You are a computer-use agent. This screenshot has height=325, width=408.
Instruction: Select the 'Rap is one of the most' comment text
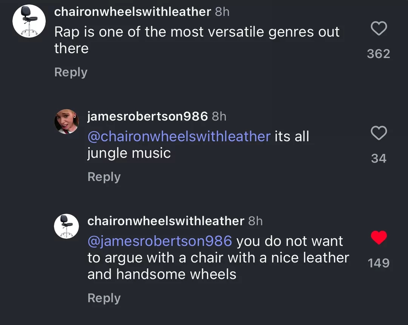197,40
